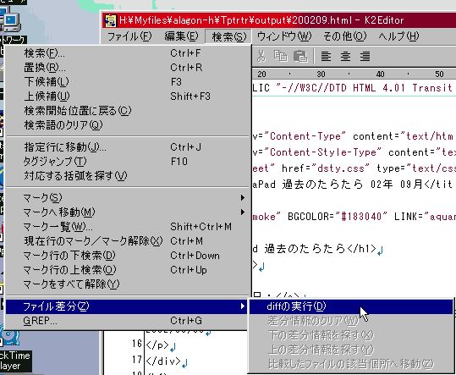This screenshot has height=375, width=456.
Task: Click the align right toolbar icon
Action: click(x=365, y=56)
